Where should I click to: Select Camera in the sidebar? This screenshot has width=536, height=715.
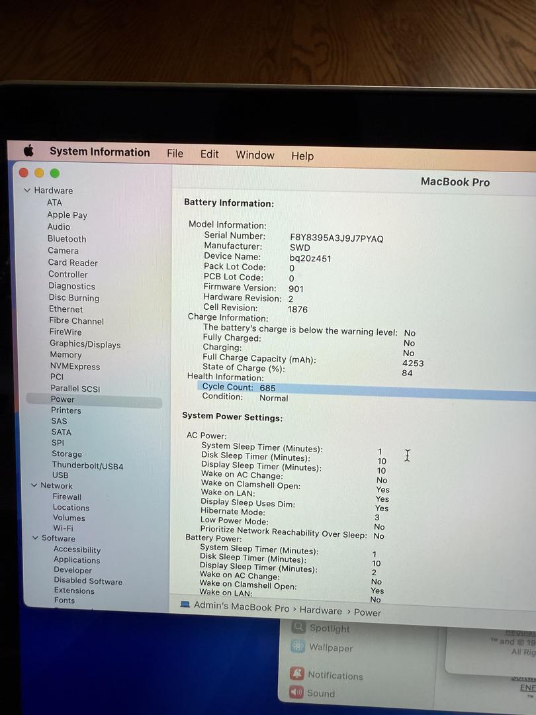63,250
